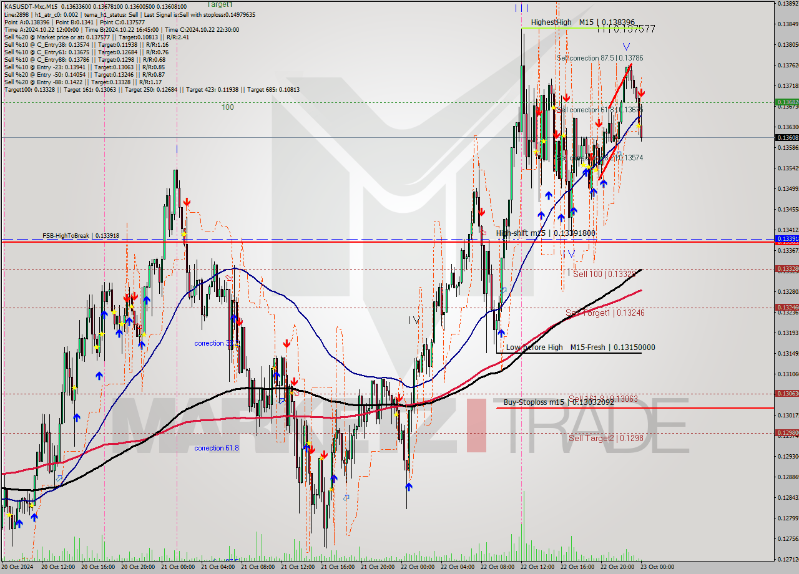Click the '22 Oct 16:00' time axis label
Image resolution: width=799 pixels, height=574 pixels.
click(x=577, y=567)
